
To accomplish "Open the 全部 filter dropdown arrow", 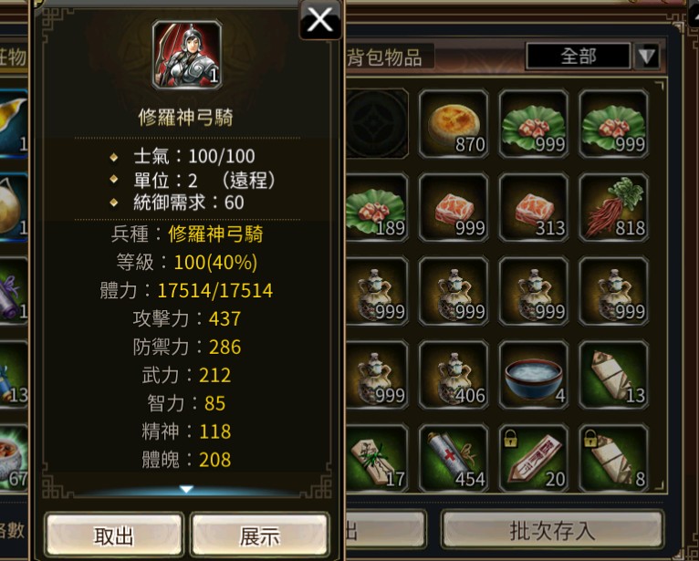I will pos(646,57).
